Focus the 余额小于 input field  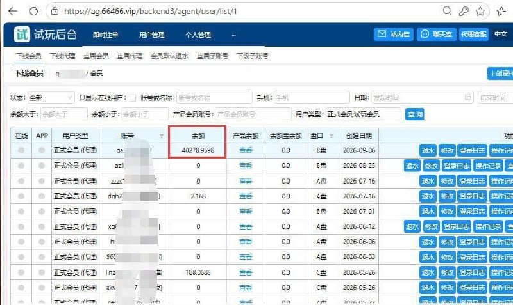(145, 114)
